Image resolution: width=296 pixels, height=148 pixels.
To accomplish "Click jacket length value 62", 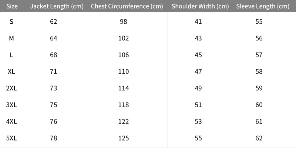I will (x=53, y=21).
